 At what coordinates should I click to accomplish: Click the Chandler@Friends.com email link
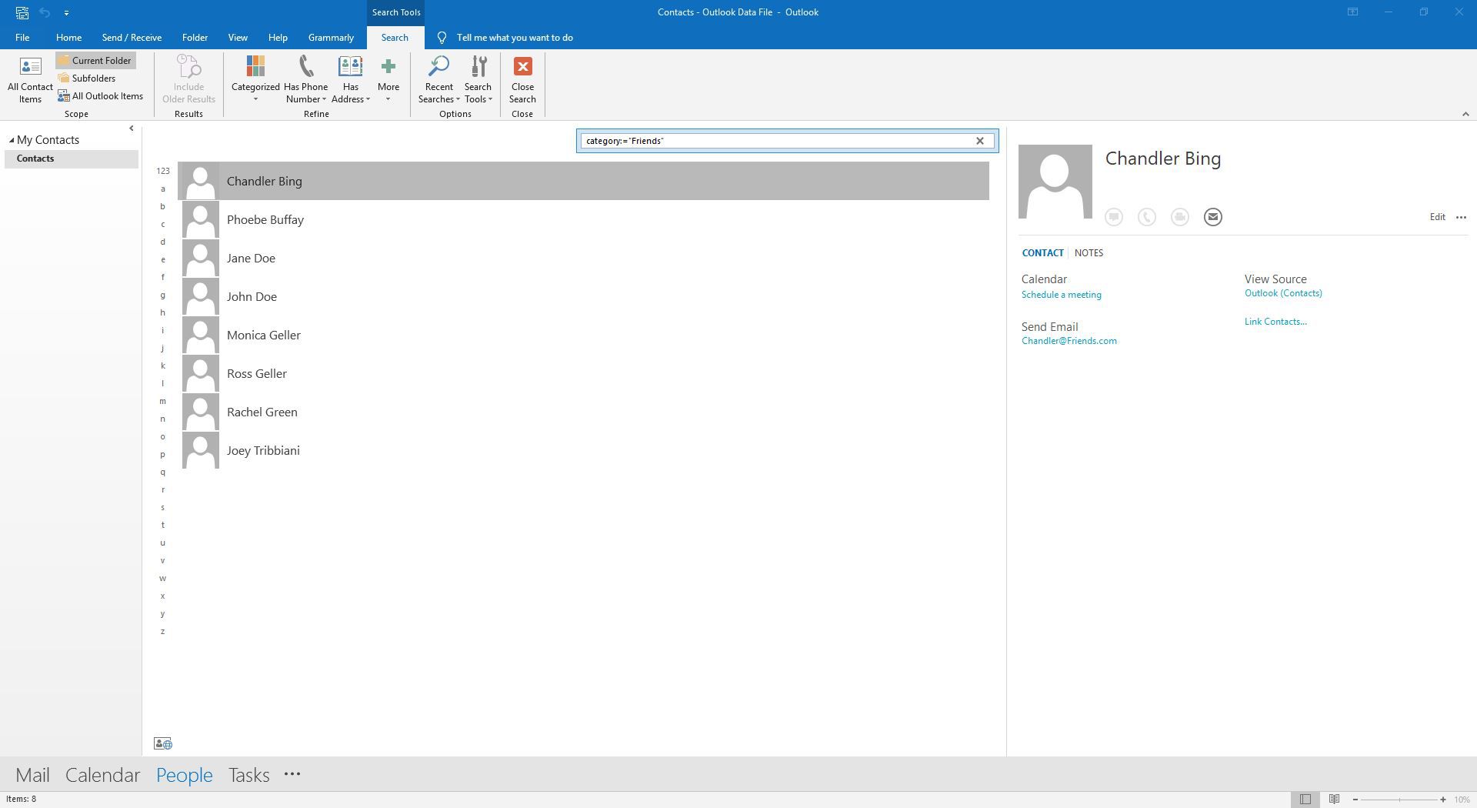pos(1069,341)
